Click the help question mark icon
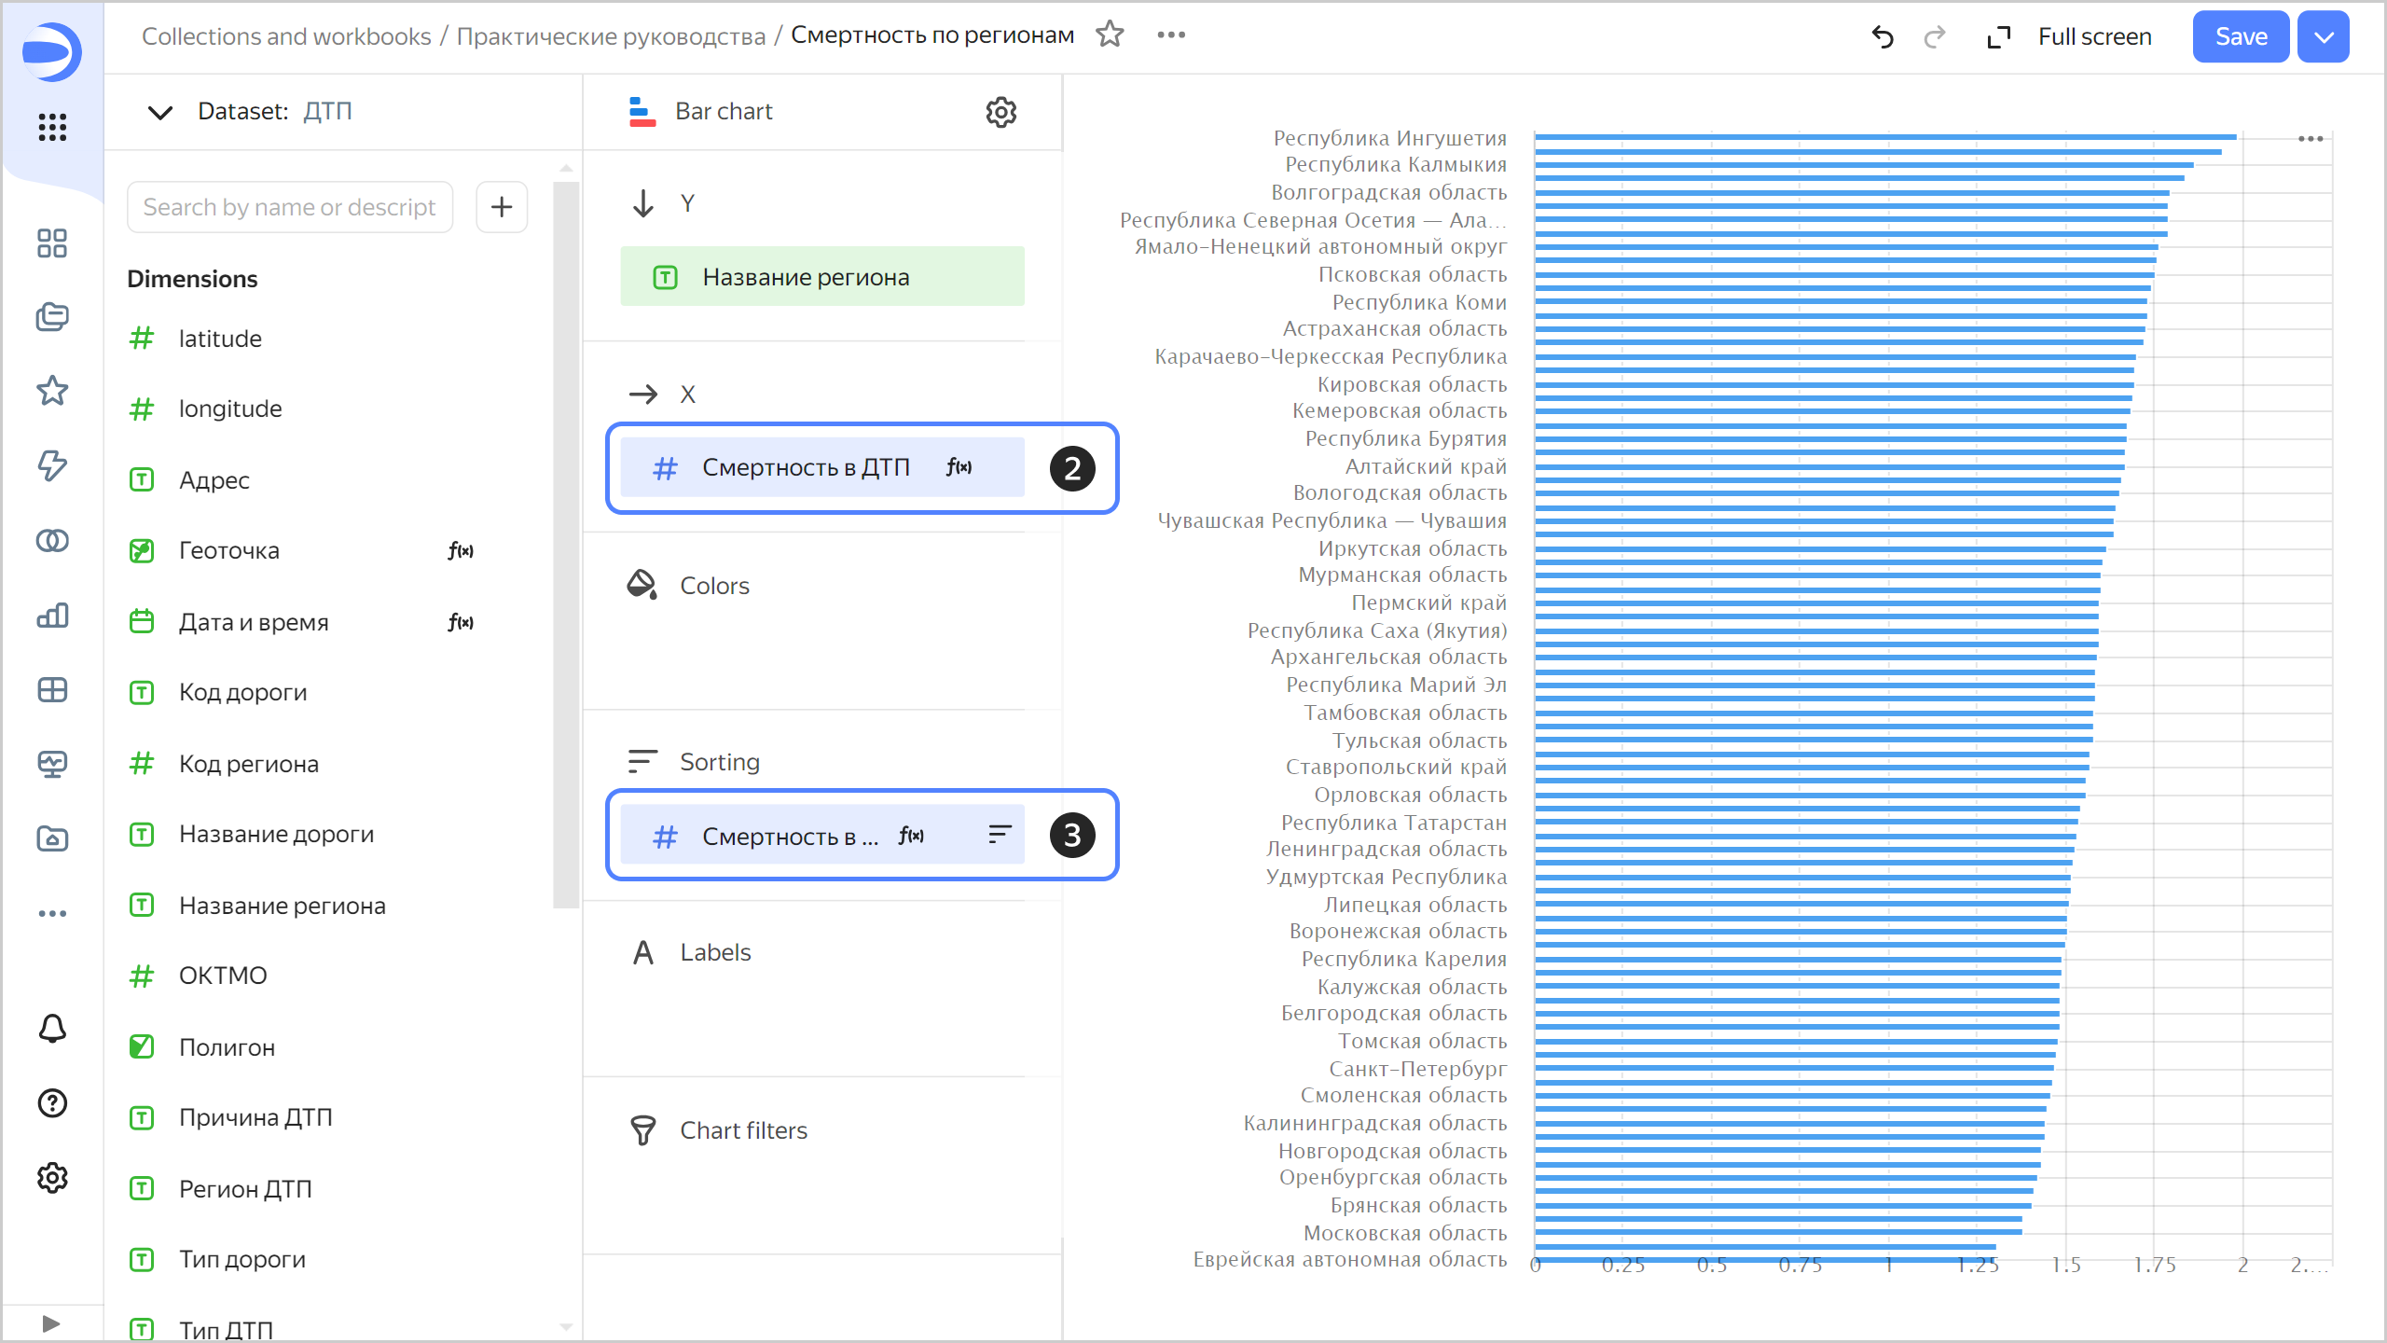Image resolution: width=2387 pixels, height=1343 pixels. click(52, 1103)
